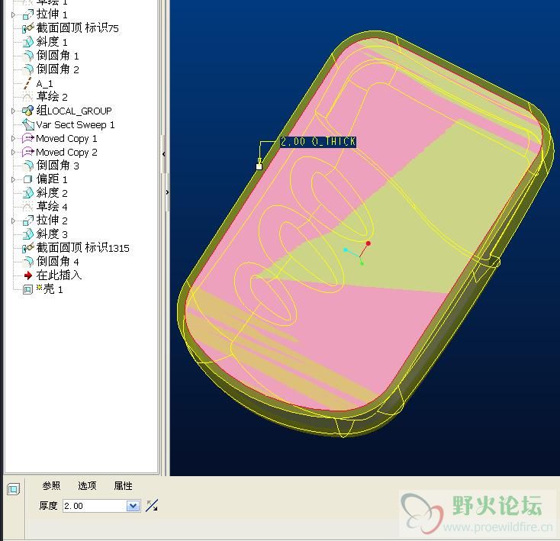Viewport: 560px width, 541px height.
Task: Select 斜度 3 label
Action: tap(52, 234)
